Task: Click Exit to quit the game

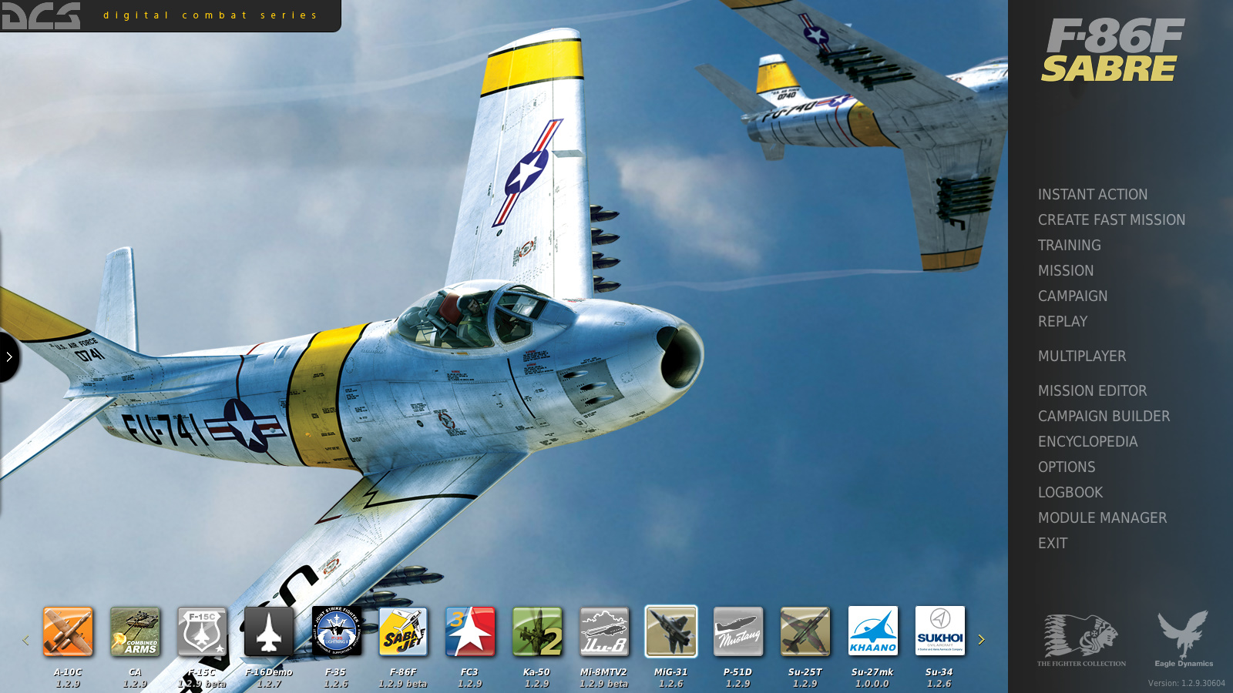Action: (1052, 544)
